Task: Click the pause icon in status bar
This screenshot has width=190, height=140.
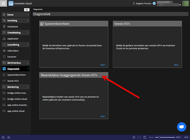Action: tap(9, 137)
